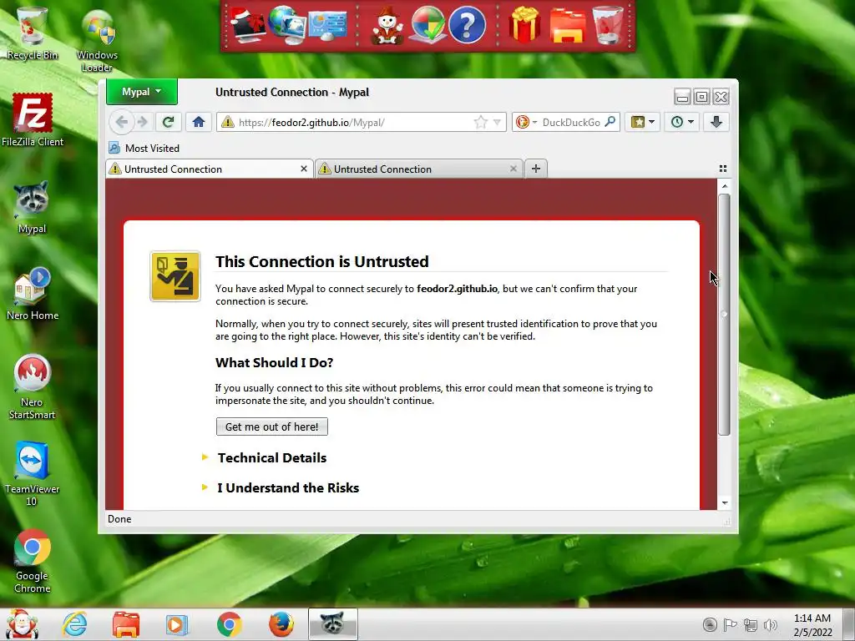
Task: Click the blue question mark help dock icon
Action: 468,25
